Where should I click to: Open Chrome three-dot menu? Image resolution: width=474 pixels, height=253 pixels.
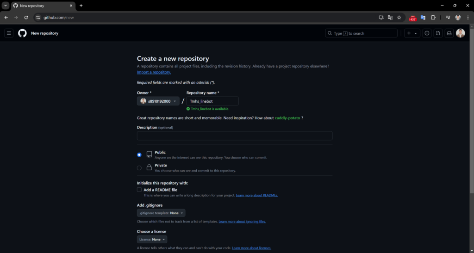pyautogui.click(x=468, y=18)
